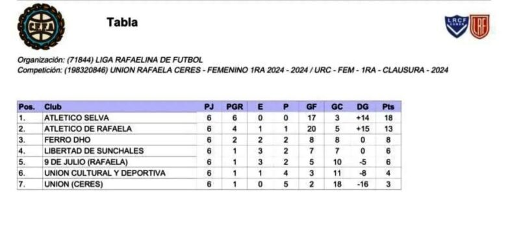Image resolution: width=508 pixels, height=234 pixels.
Task: Click the Club column header
Action: coord(53,107)
